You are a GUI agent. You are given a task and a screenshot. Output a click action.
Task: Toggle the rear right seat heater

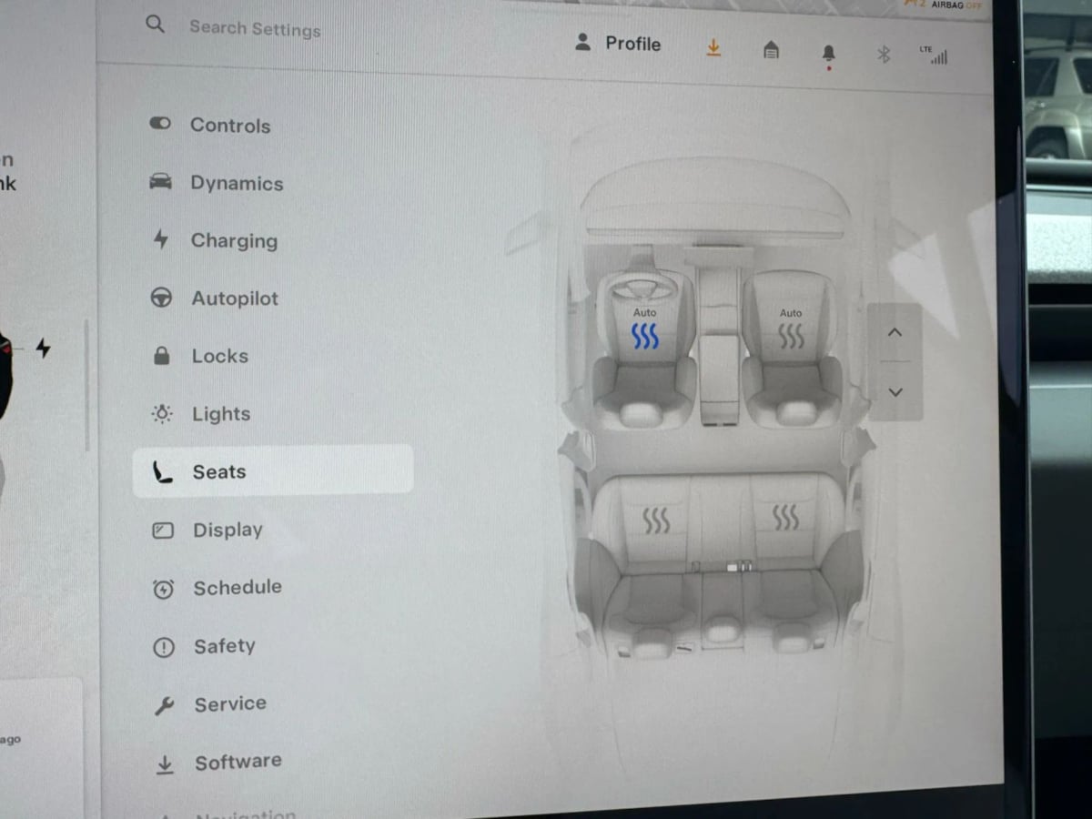pyautogui.click(x=785, y=517)
